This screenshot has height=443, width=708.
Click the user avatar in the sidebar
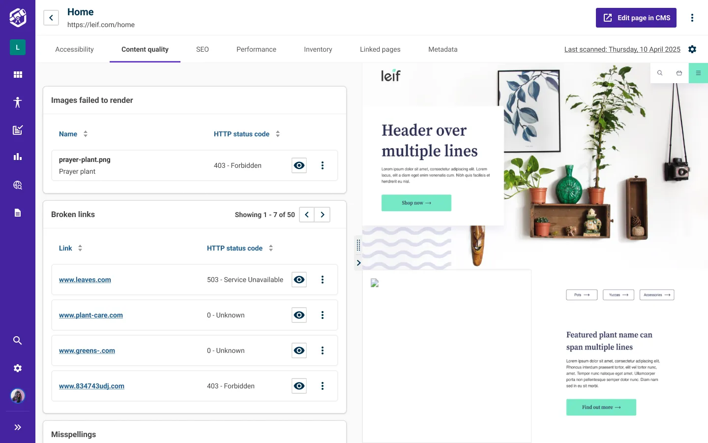18,396
